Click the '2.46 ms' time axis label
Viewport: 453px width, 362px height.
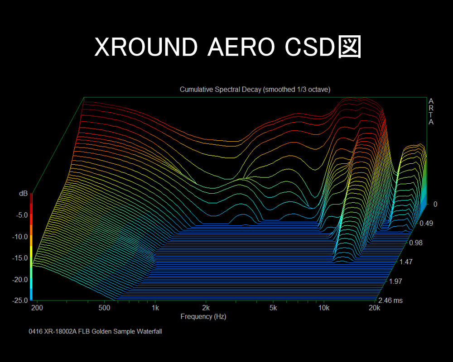tap(390, 300)
